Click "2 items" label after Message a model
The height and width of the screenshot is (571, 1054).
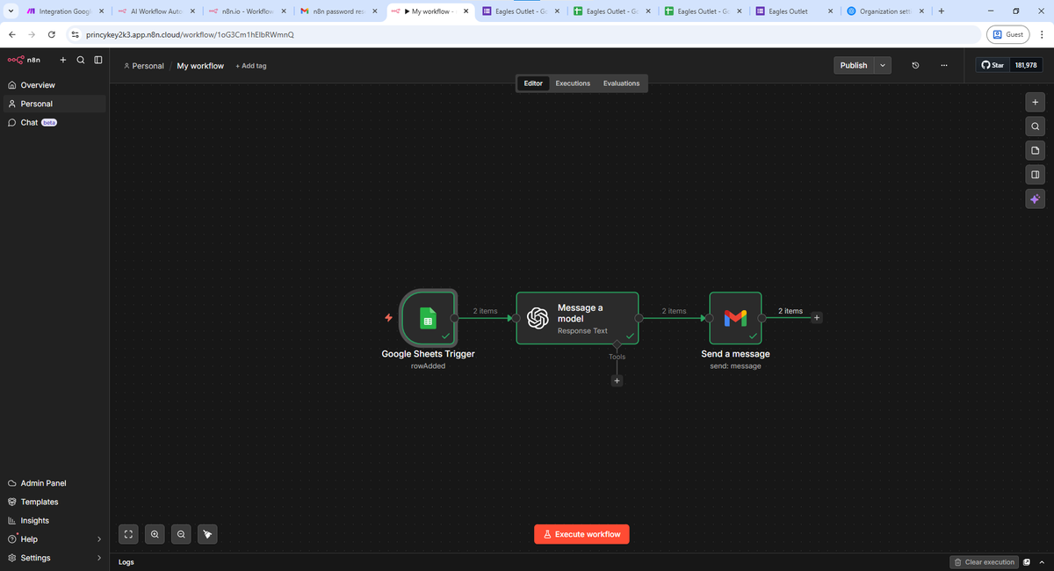(x=674, y=311)
